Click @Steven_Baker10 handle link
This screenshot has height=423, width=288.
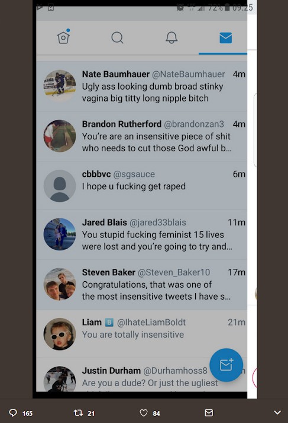(174, 272)
